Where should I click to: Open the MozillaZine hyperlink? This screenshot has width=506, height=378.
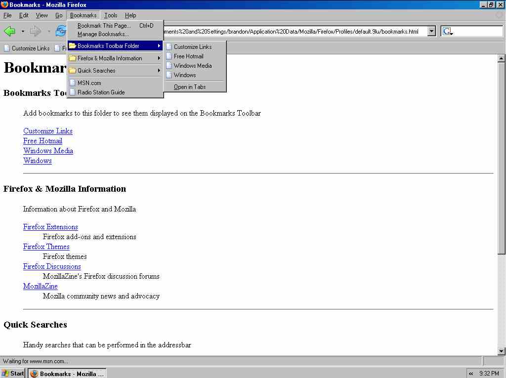coord(40,286)
